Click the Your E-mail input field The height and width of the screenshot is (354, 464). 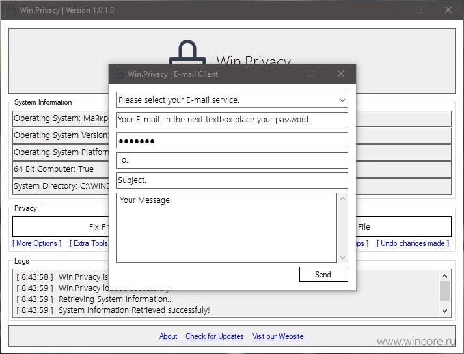click(232, 120)
